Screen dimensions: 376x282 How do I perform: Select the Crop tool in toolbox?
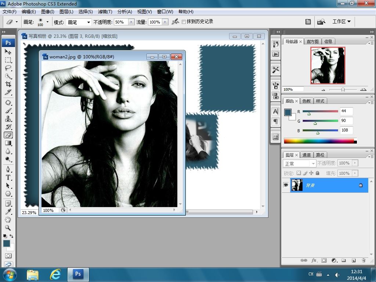click(8, 84)
